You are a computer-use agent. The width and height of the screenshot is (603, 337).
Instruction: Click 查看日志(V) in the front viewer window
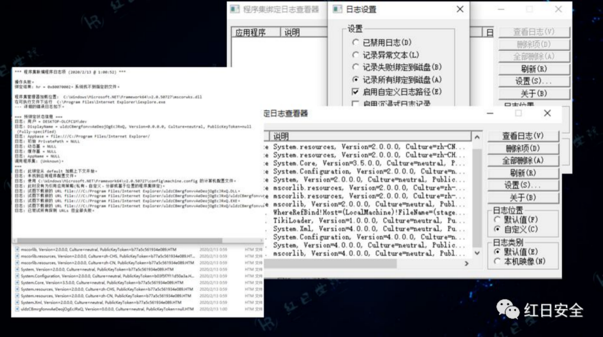[523, 136]
